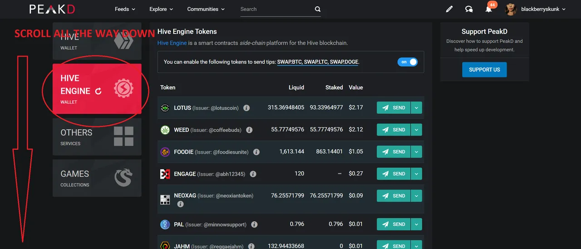Expand PAL send options dropdown
The height and width of the screenshot is (249, 581).
coord(417,224)
